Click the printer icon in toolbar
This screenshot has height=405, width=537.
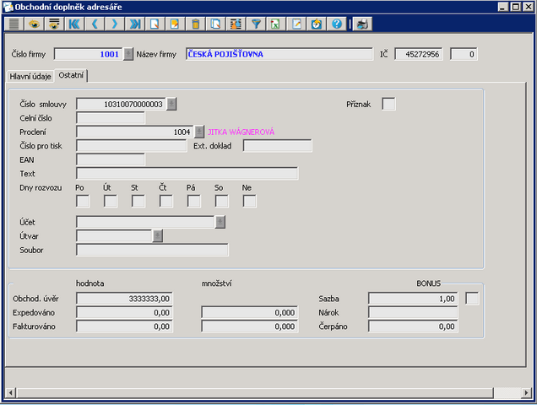(361, 24)
